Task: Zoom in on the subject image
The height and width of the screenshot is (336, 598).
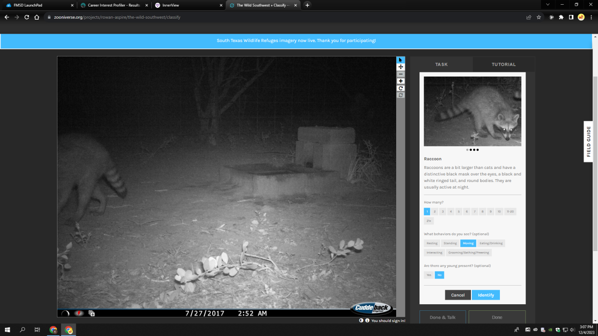Action: (x=400, y=81)
